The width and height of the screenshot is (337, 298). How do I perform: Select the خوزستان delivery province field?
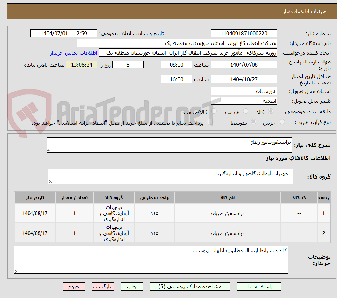tap(244, 91)
